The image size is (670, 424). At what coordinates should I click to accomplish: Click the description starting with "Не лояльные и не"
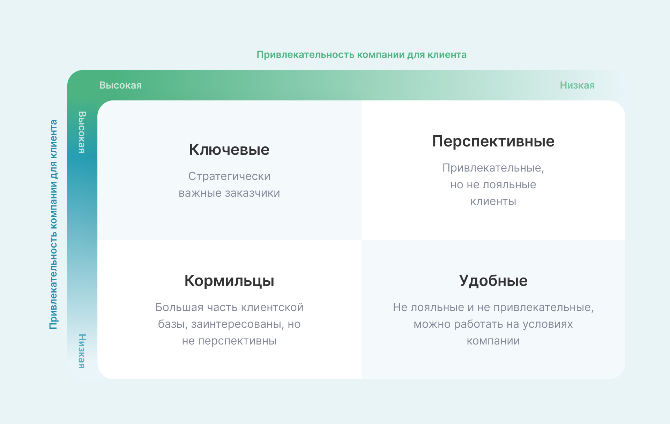493,324
